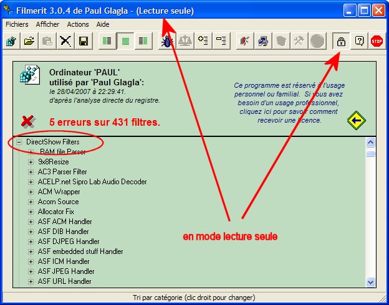Expand the Allocator Fix node
This screenshot has width=389, height=305.
coord(31,212)
